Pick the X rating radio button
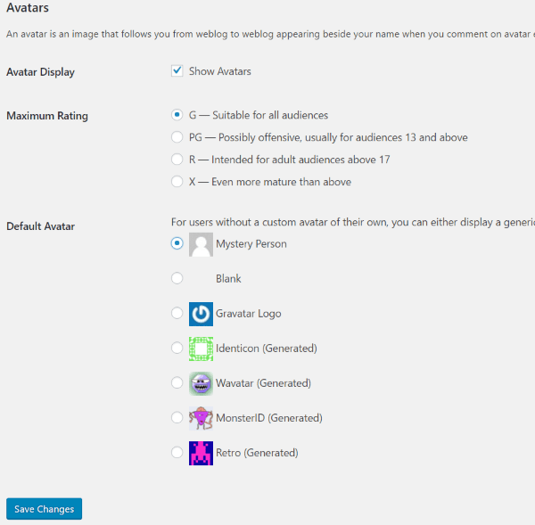 pyautogui.click(x=177, y=182)
